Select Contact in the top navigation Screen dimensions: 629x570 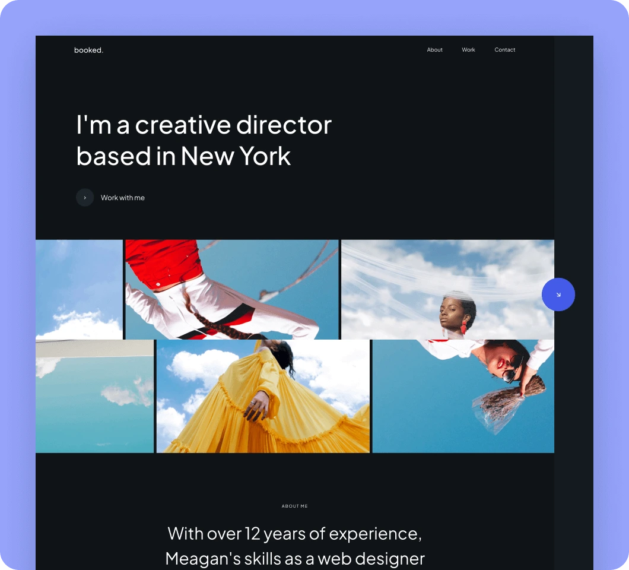click(x=504, y=50)
